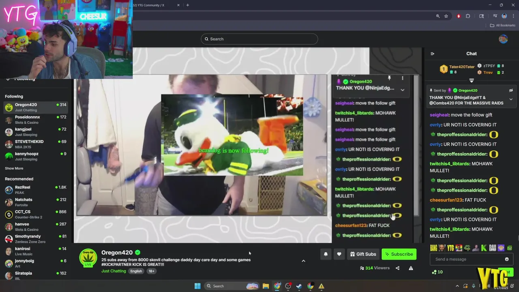Screen dimensions: 519x292
Task: Collapse the stream info with the up chevron
Action: coord(303,261)
